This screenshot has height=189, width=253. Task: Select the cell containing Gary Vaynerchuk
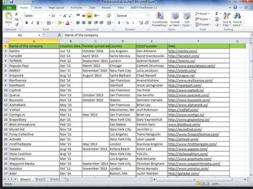tap(152, 119)
